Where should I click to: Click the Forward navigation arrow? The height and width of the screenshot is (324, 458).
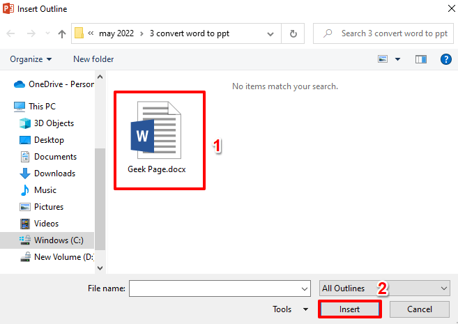(x=31, y=33)
